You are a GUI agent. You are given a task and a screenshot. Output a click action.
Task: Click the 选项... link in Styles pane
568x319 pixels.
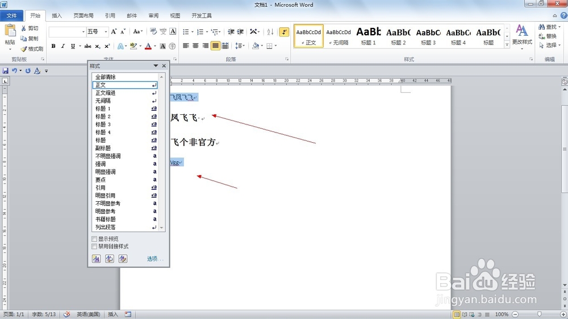(x=155, y=259)
